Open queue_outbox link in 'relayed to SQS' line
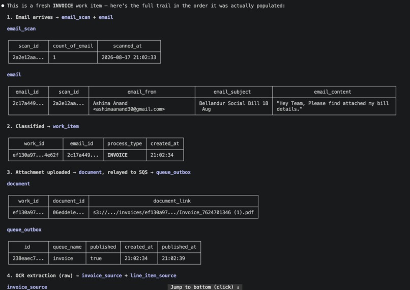Image resolution: width=410 pixels, height=290 pixels. pyautogui.click(x=173, y=172)
